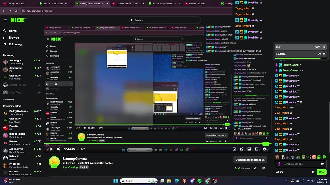
Task: Select the kick poll option
Action: pos(301,47)
